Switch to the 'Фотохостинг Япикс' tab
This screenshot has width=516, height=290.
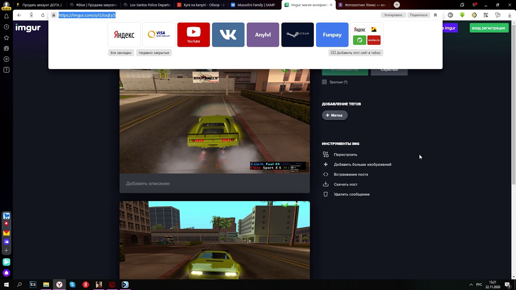(363, 5)
